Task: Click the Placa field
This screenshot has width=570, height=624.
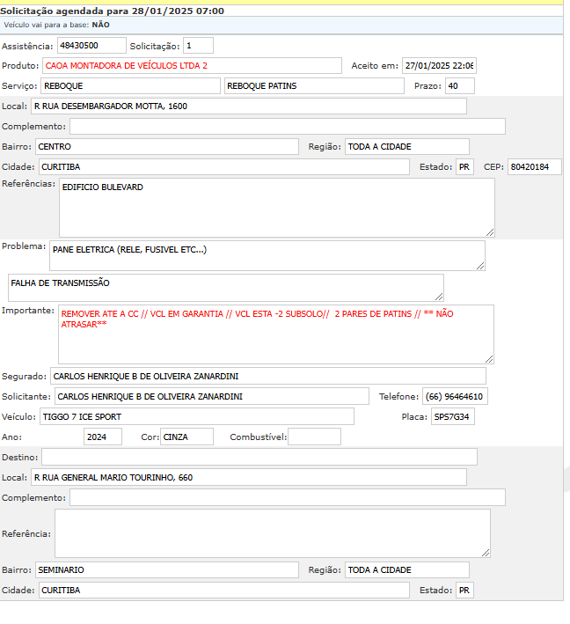Action: pos(452,416)
